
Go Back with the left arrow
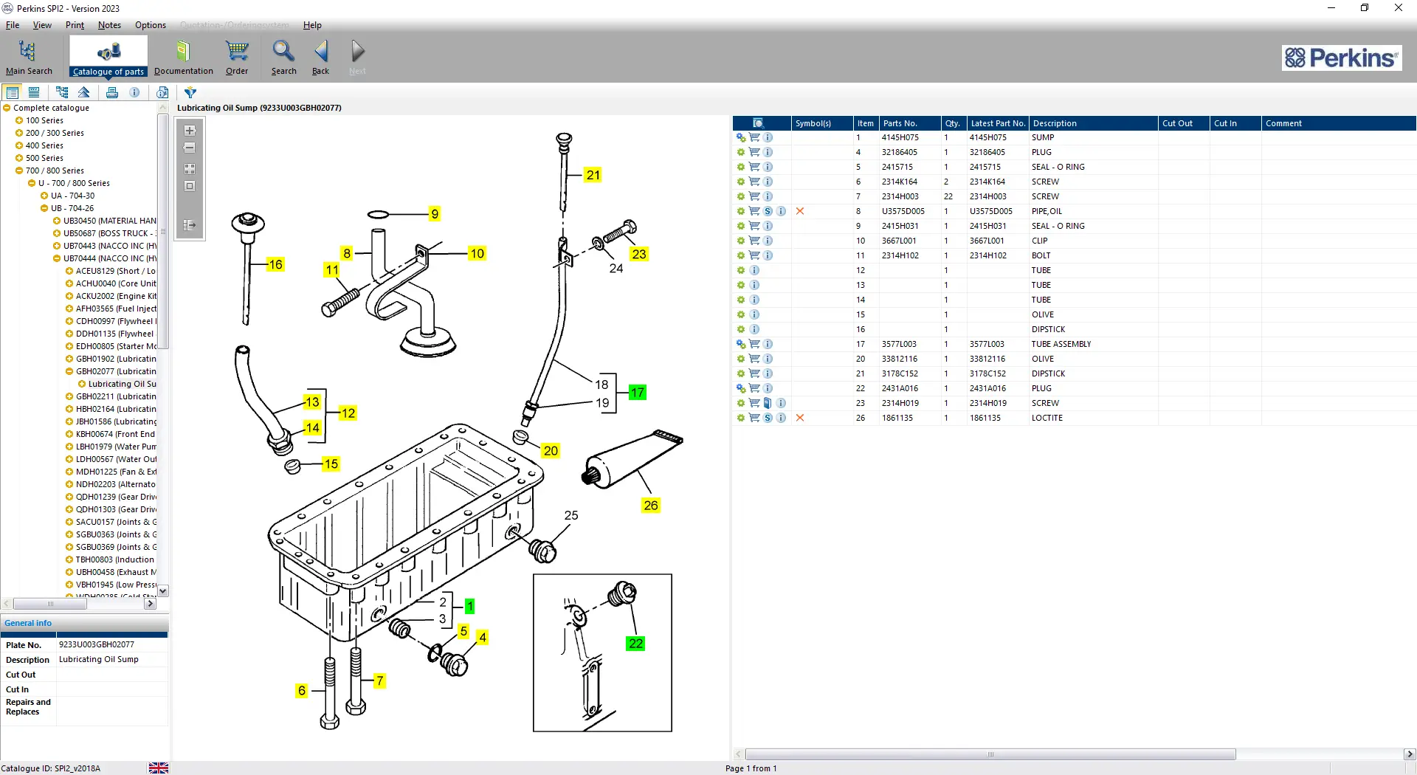pyautogui.click(x=320, y=58)
